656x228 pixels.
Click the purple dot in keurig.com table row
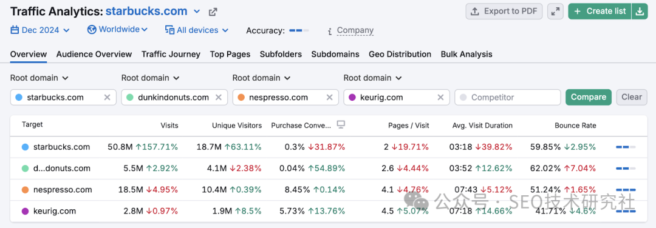(x=25, y=211)
